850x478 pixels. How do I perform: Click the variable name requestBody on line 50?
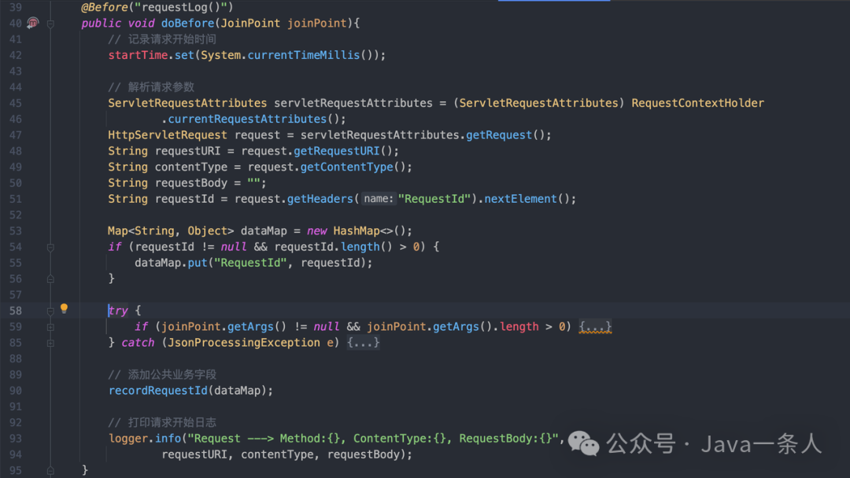(x=190, y=183)
